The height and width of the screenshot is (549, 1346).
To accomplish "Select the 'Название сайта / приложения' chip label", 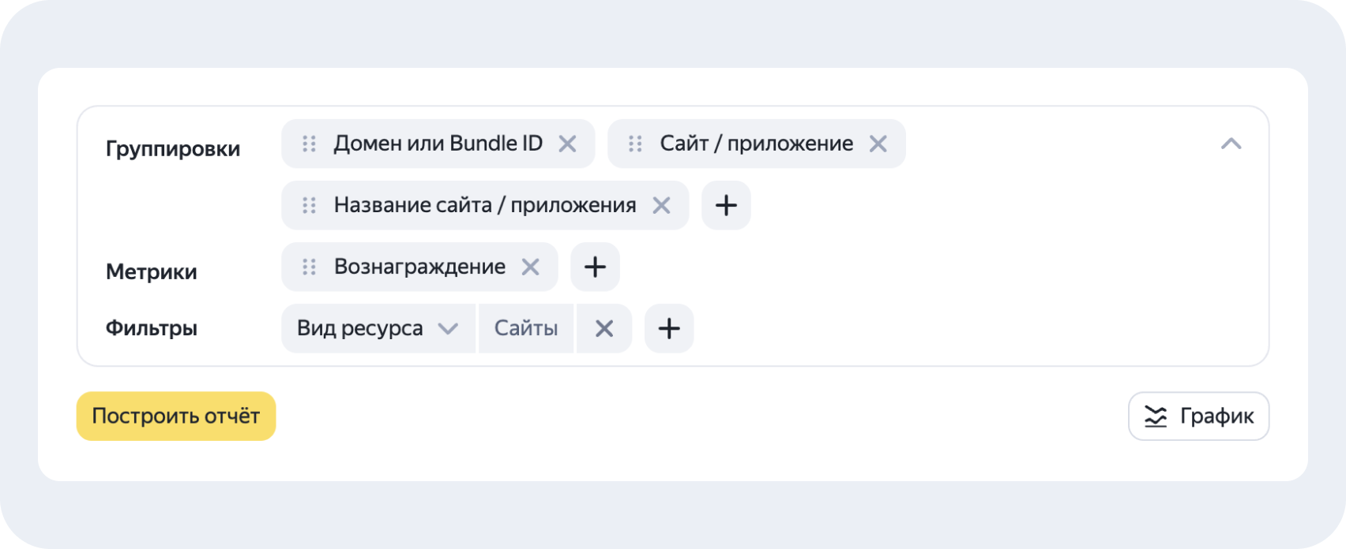I will tap(485, 205).
